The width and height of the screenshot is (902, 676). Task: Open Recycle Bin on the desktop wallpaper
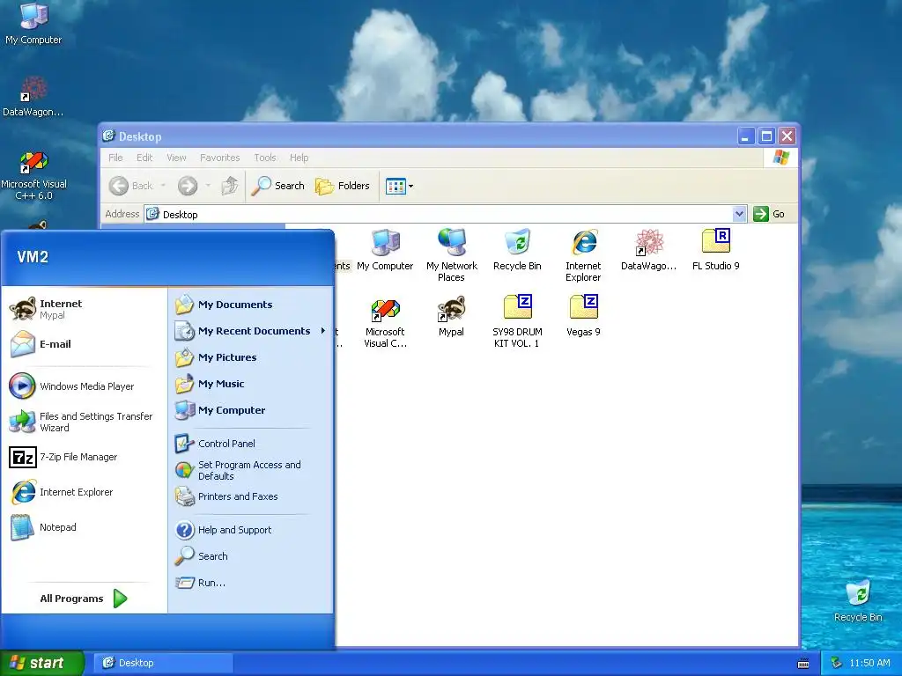point(858,600)
